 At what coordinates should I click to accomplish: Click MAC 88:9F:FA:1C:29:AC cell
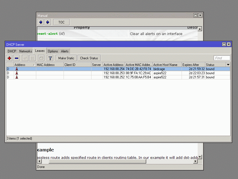click(138, 73)
